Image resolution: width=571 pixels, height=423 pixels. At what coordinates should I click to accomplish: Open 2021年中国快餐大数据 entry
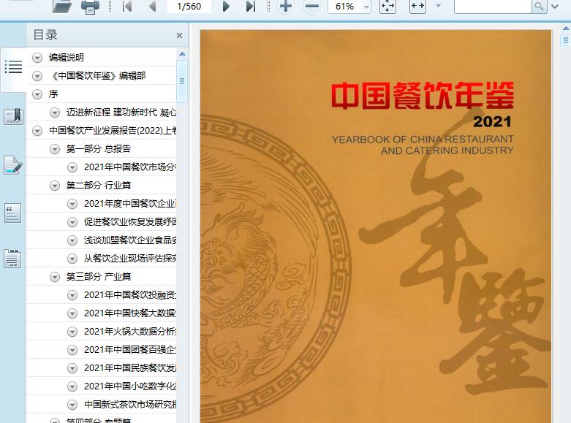[130, 313]
